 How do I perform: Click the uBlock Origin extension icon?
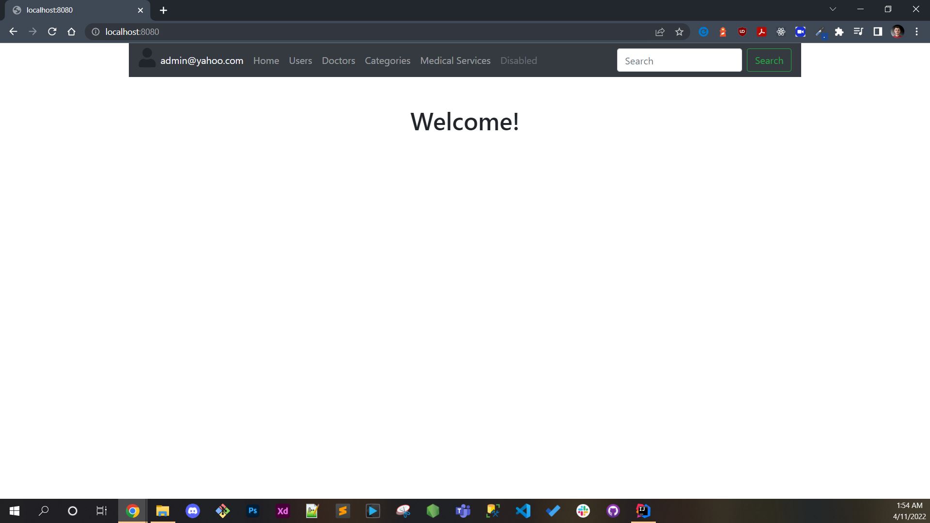742,31
